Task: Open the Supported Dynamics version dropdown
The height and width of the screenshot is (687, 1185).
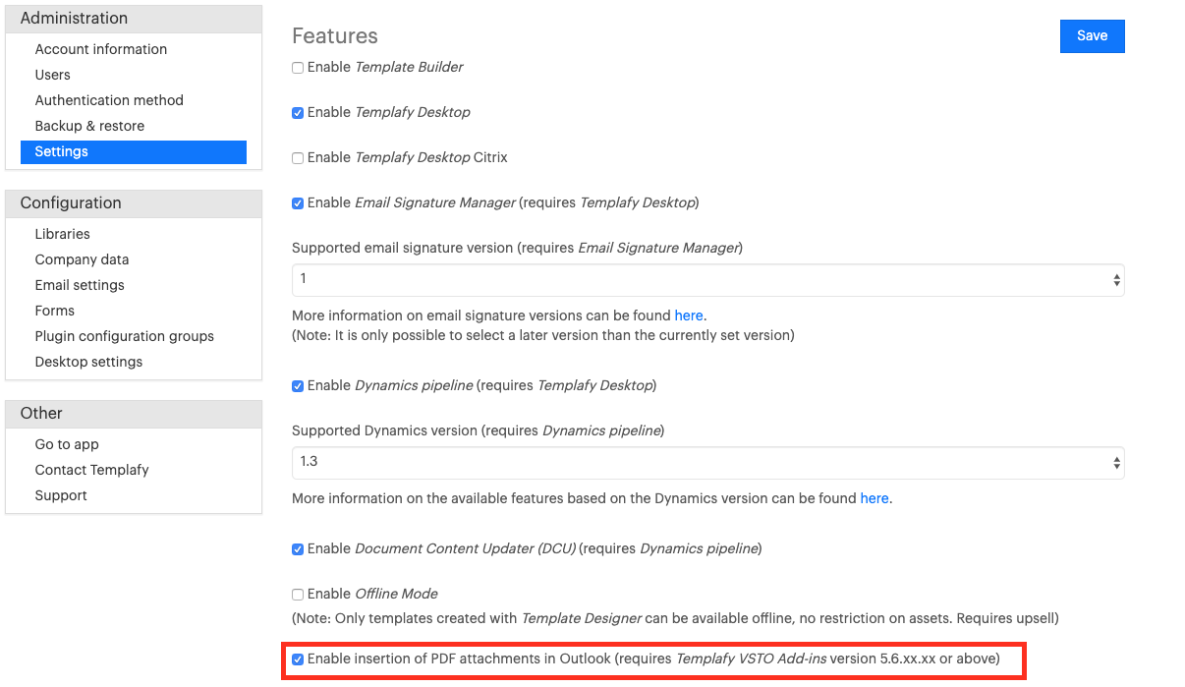Action: [707, 462]
